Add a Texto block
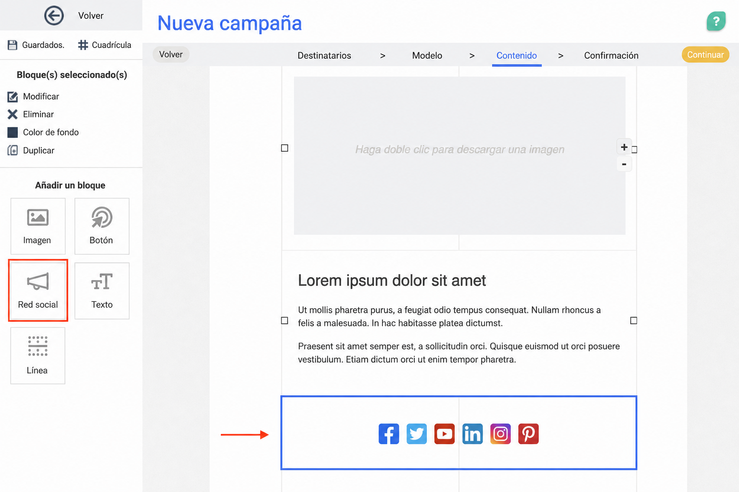 tap(102, 291)
